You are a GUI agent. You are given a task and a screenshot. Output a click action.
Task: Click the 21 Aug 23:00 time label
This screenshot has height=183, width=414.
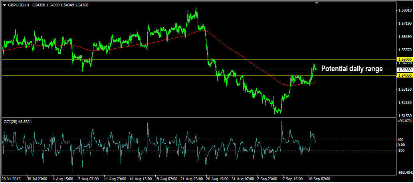coord(191,179)
